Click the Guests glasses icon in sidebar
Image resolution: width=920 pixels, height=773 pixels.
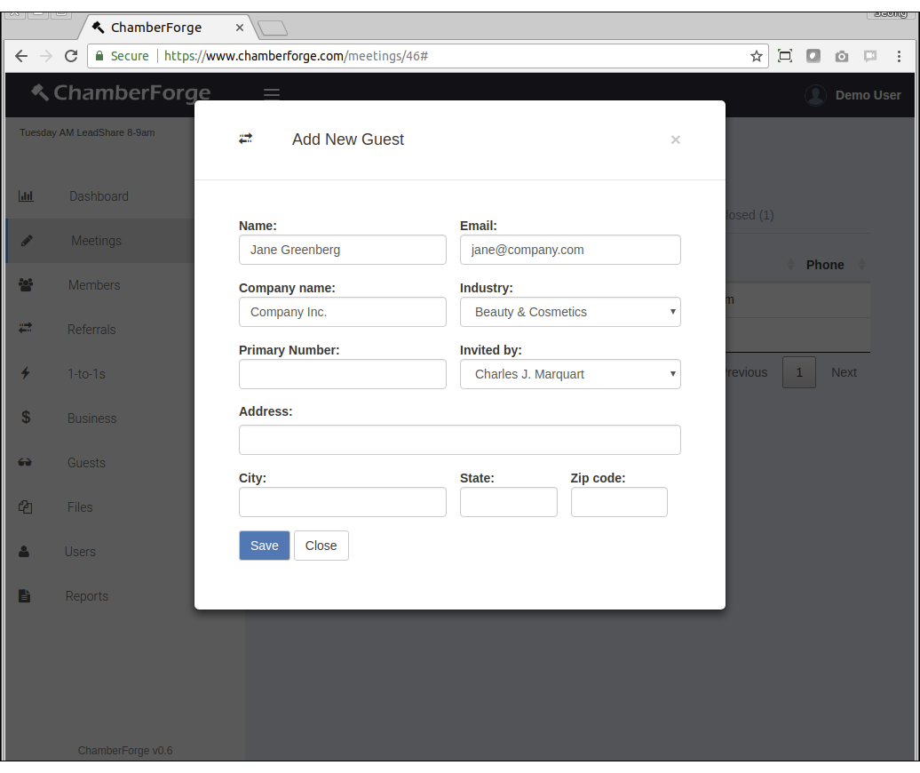pyautogui.click(x=26, y=462)
